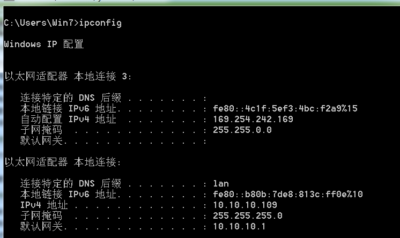Click the second "以太网适配器 本地连接" heading

(x=62, y=162)
